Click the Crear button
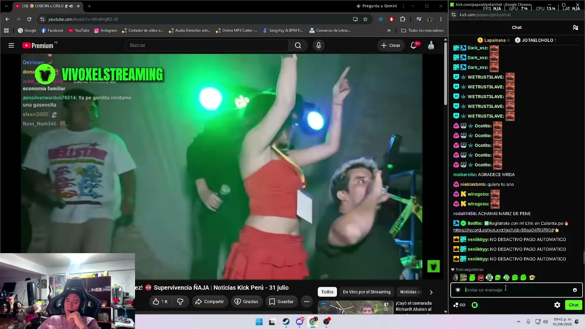Screen dimensions: 585x329 coord(390,45)
